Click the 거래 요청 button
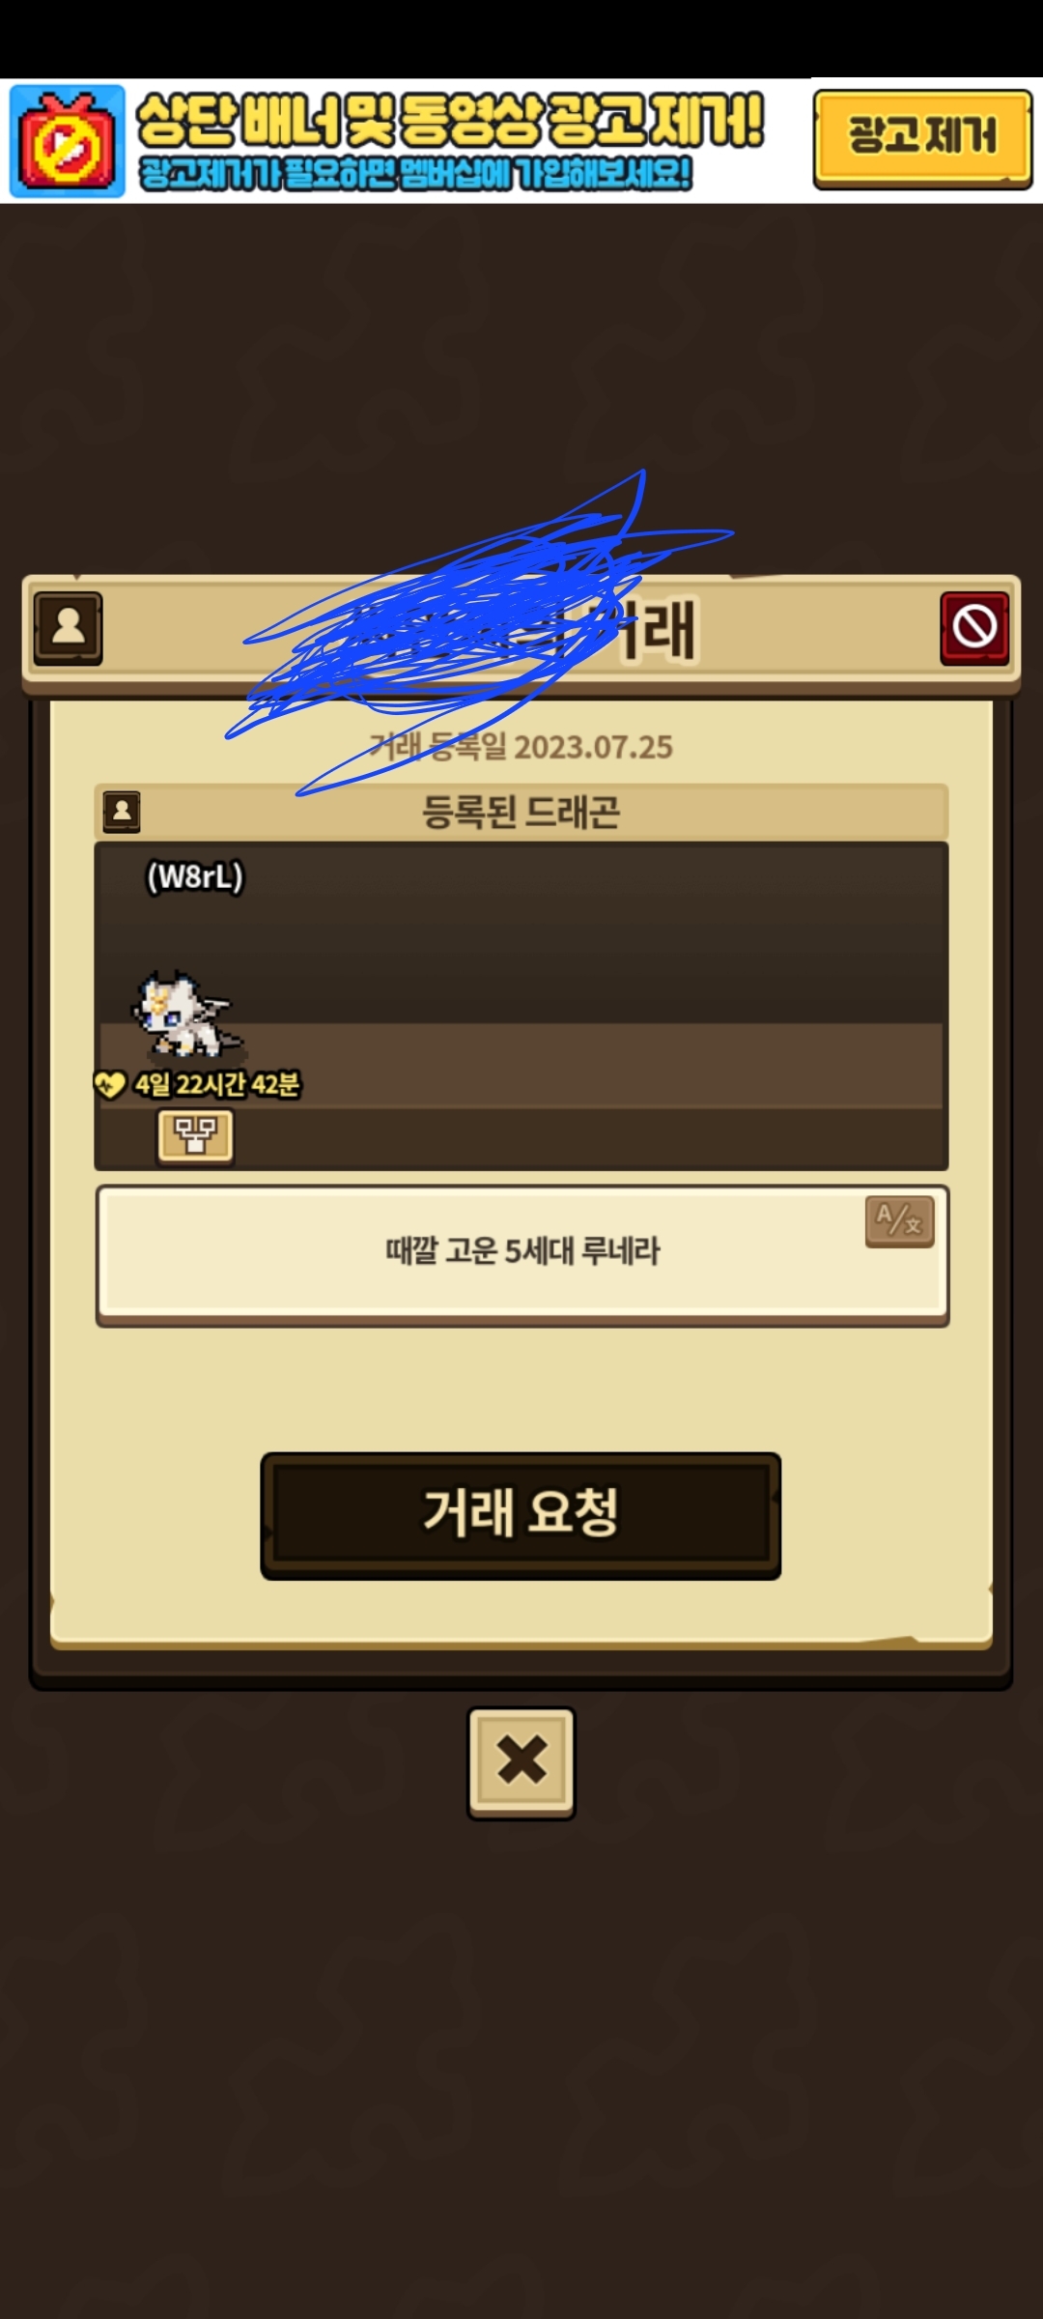This screenshot has width=1043, height=2319. (521, 1515)
